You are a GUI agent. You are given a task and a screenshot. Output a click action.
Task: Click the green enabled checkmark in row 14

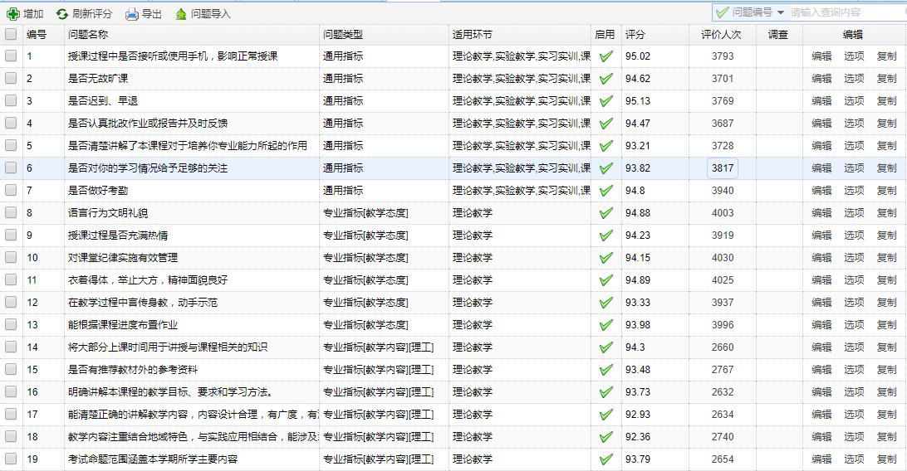click(x=606, y=347)
